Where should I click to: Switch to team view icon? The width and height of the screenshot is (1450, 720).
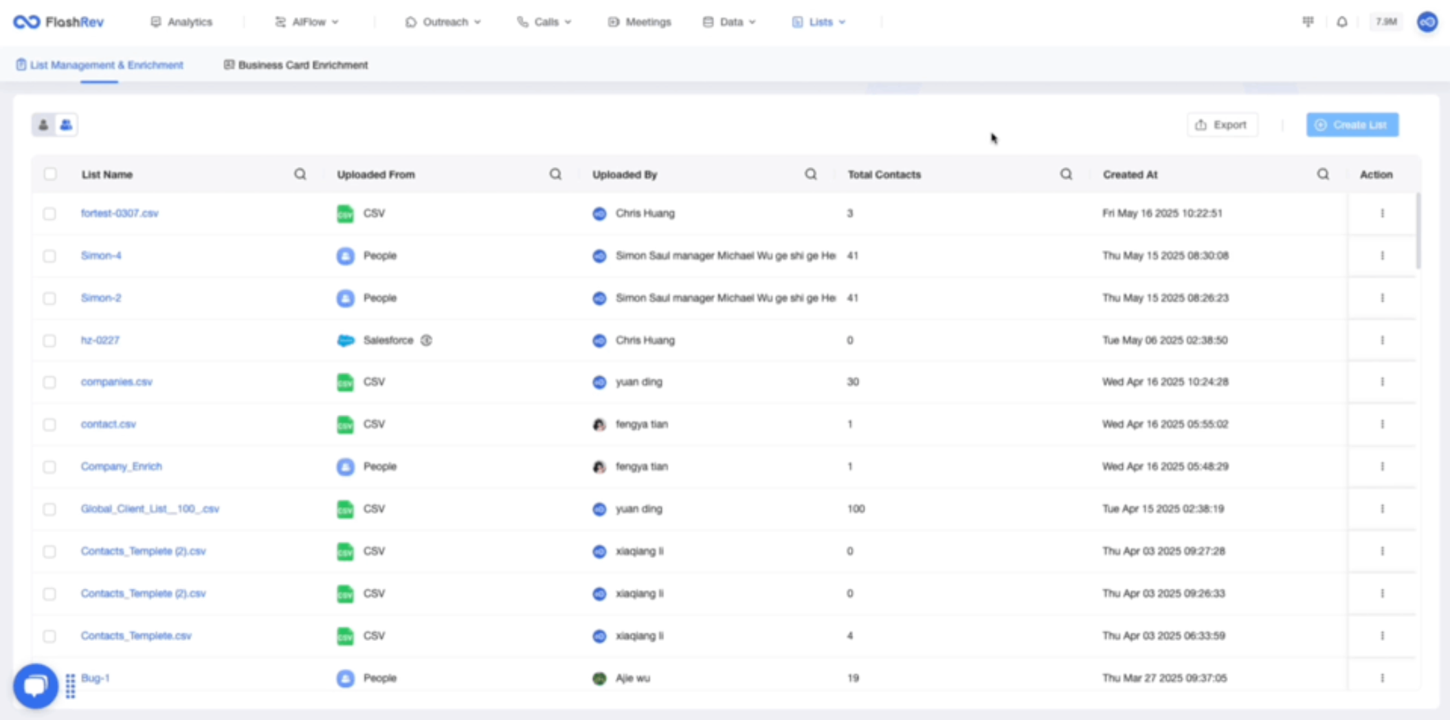point(66,125)
